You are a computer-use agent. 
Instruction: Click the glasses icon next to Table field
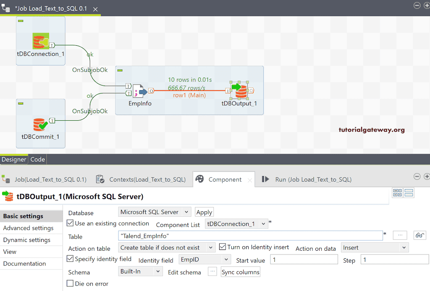(420, 235)
